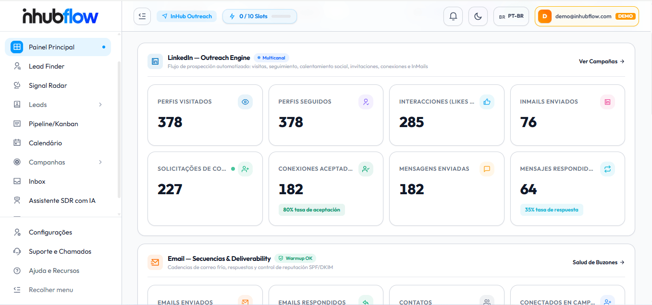Collapse sidebar via top header toggle icon
The image size is (652, 305).
click(x=142, y=16)
